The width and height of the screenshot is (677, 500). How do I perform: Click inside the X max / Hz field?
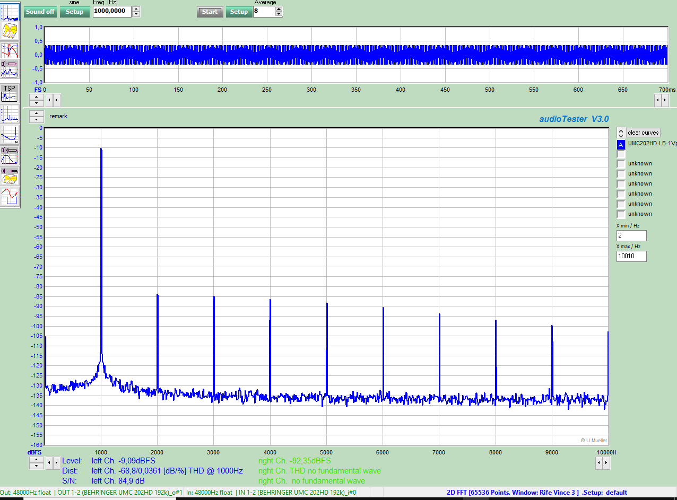[631, 256]
